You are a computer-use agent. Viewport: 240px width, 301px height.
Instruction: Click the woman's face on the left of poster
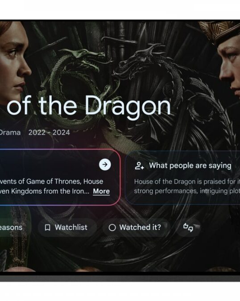coord(14,63)
